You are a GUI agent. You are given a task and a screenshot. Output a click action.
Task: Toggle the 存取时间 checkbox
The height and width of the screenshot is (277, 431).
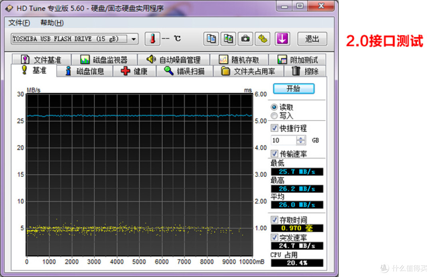[274, 220]
